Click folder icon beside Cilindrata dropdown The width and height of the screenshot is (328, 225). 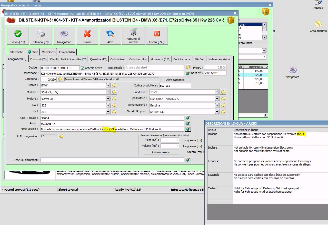223,92
